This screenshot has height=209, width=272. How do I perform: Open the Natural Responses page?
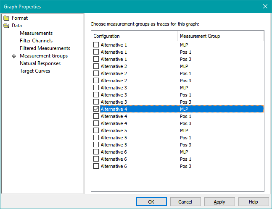pos(40,63)
